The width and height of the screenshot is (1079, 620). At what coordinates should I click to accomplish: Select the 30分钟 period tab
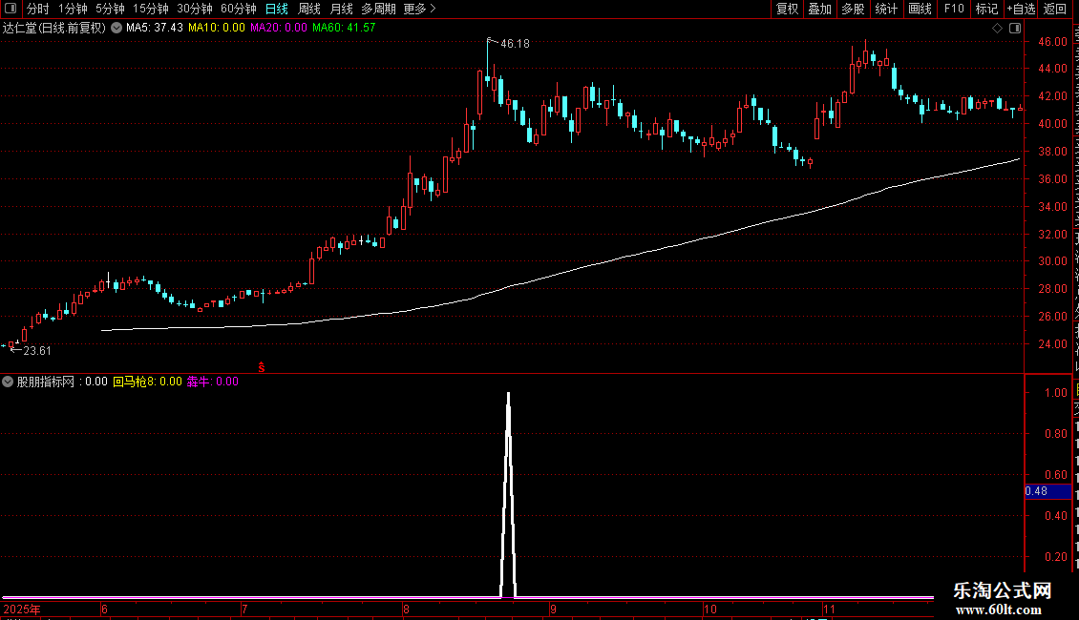195,9
